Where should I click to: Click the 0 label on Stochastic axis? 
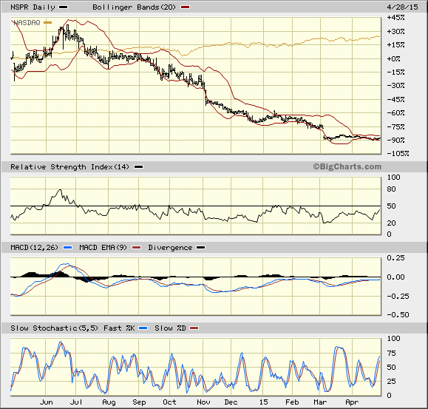[389, 396]
